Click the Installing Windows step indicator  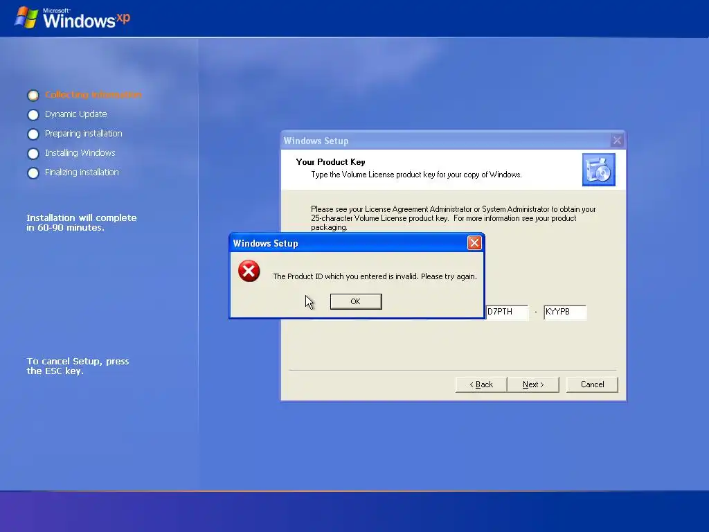coord(33,153)
